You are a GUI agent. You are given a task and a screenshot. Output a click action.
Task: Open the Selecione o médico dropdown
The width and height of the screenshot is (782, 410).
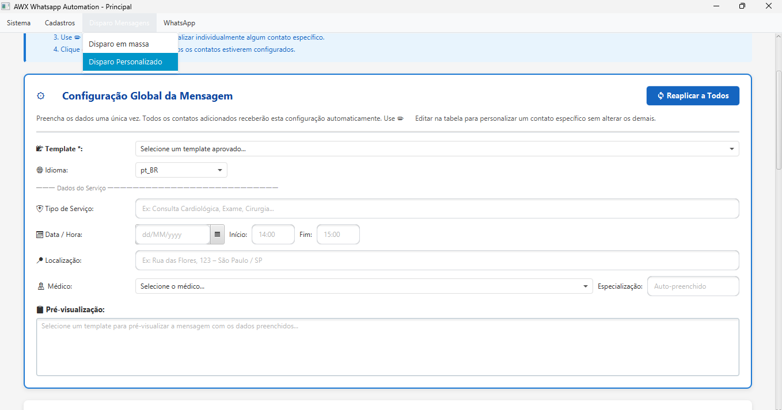point(363,286)
